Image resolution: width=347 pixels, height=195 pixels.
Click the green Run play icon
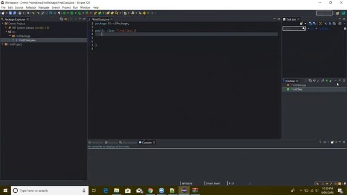pos(72,13)
